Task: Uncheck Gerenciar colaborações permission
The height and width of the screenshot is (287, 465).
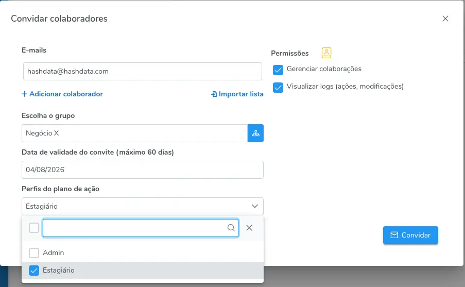Action: click(x=278, y=70)
